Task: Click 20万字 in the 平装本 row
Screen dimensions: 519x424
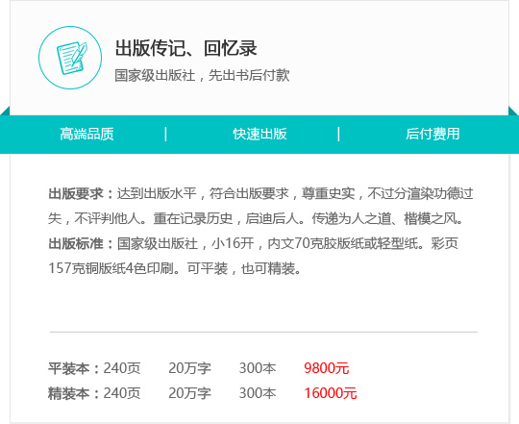Action: (x=190, y=368)
